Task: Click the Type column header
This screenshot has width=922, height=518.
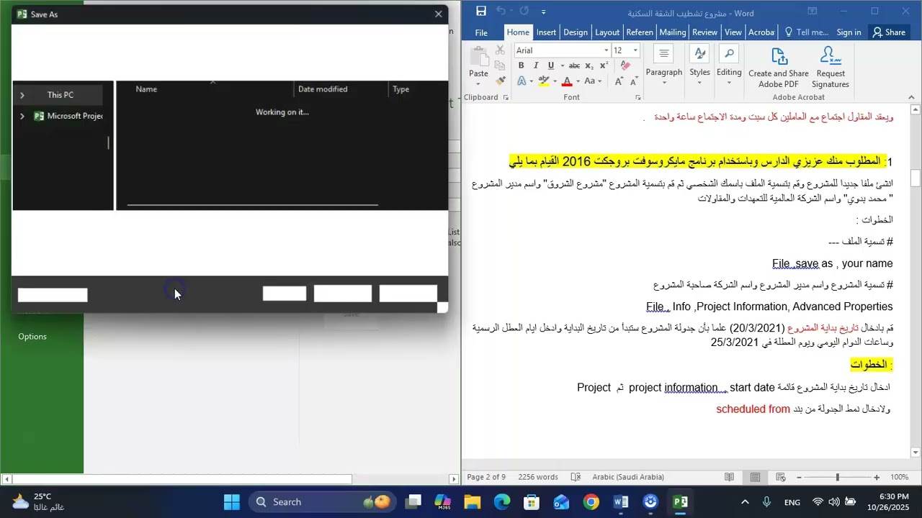Action: point(401,89)
